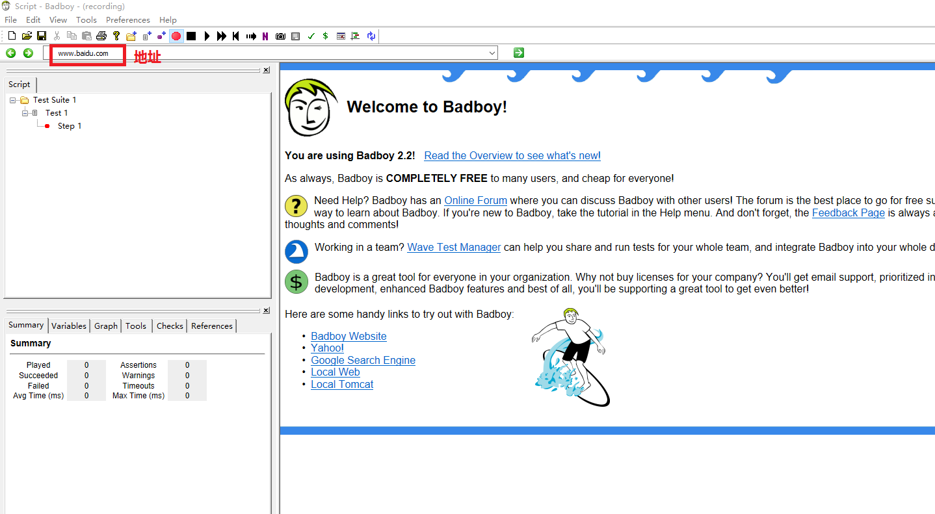The height and width of the screenshot is (514, 935).
Task: Switch to the Graph tab
Action: [106, 326]
